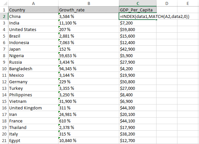Screen dimensions: 199x144
Task: Select row 2 header
Action: [4, 16]
